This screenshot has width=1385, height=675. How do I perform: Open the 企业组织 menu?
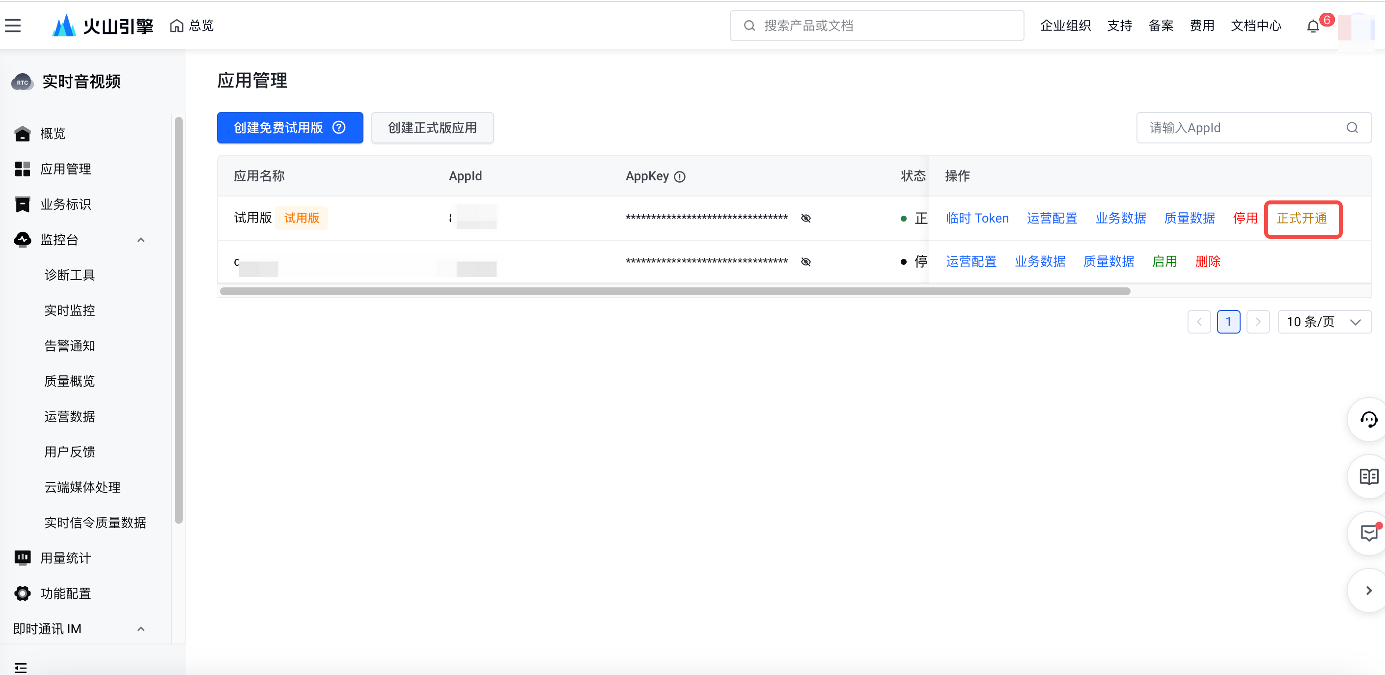(1065, 25)
